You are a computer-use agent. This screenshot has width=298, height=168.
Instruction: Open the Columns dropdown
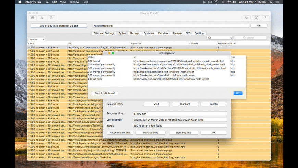(36, 39)
